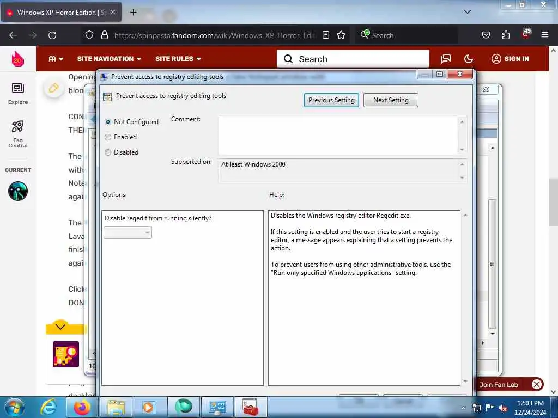Click Help panel scroll up arrow
Screen dimensions: 558x418
pyautogui.click(x=465, y=215)
